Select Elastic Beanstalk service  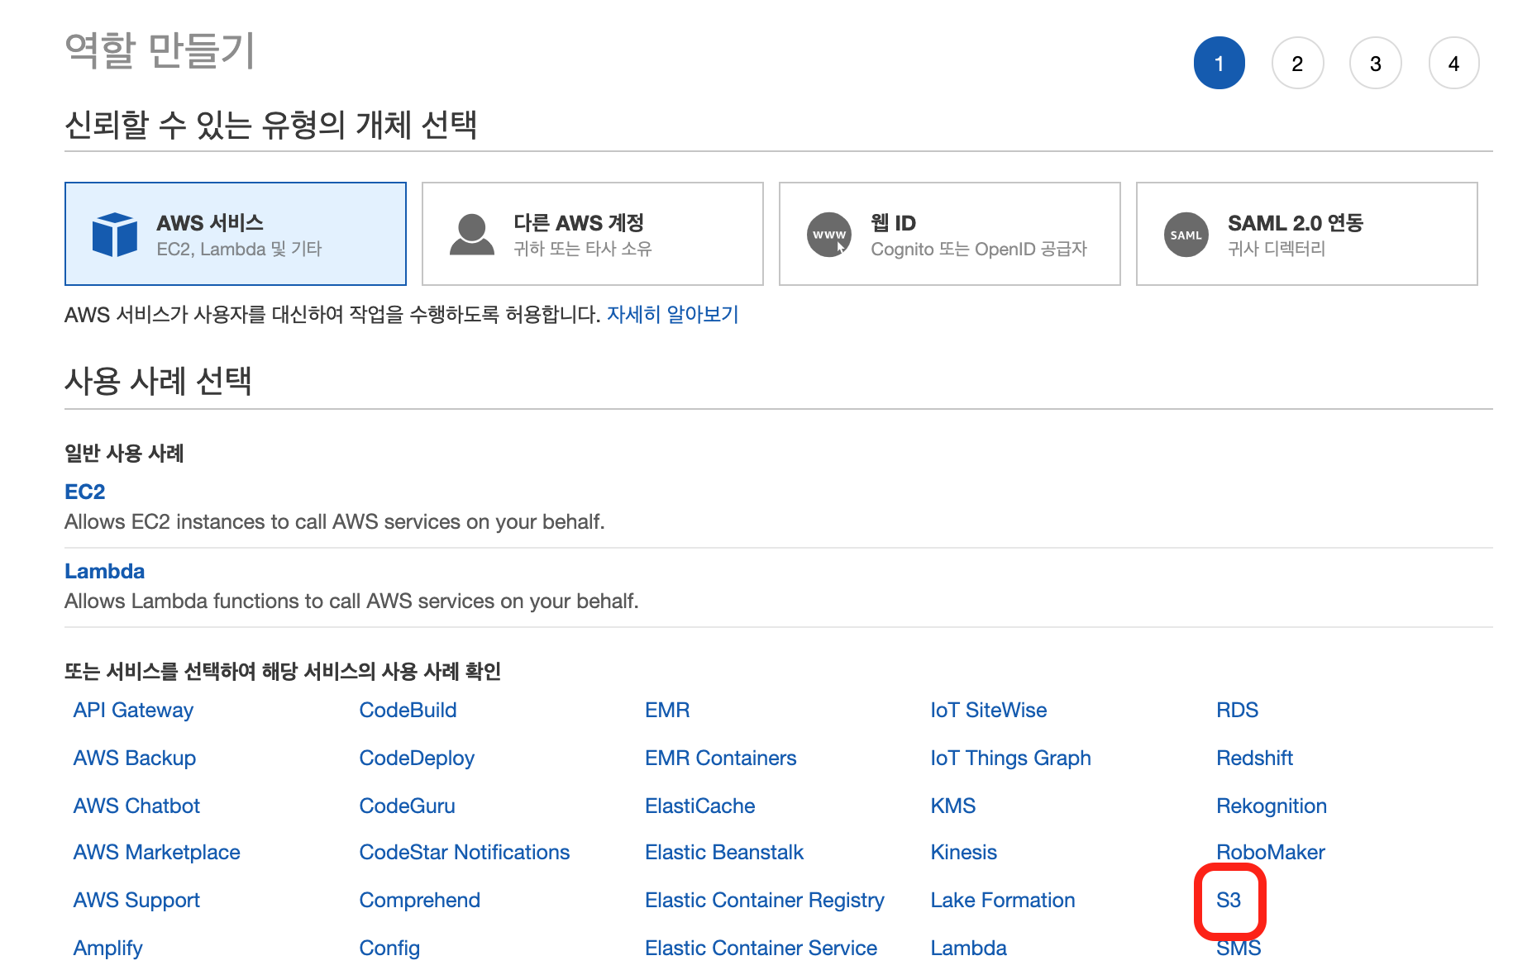pos(724,852)
